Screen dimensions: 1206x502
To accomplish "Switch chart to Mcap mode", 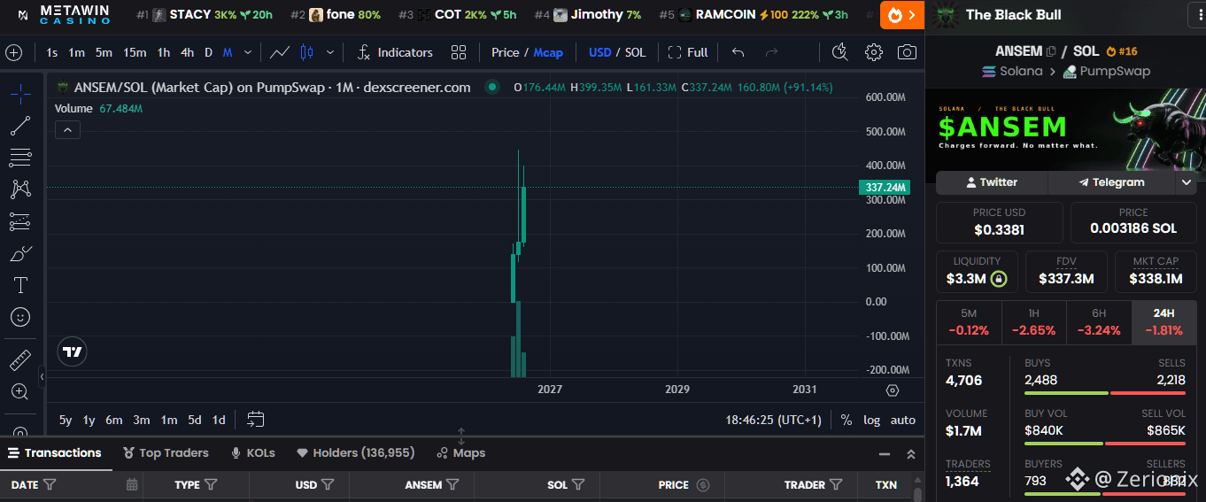I will (548, 52).
